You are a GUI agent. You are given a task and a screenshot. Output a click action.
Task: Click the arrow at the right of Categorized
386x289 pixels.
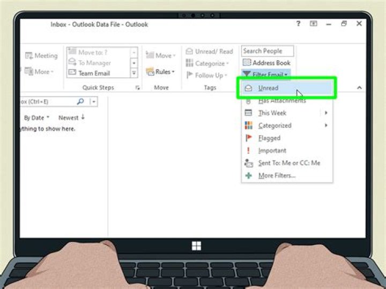326,125
